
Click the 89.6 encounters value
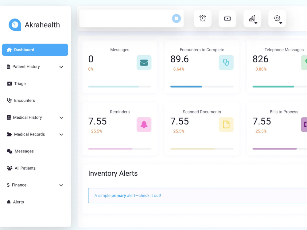[180, 59]
